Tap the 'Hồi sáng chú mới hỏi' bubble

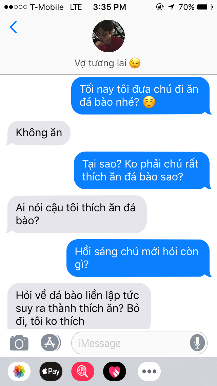139,258
